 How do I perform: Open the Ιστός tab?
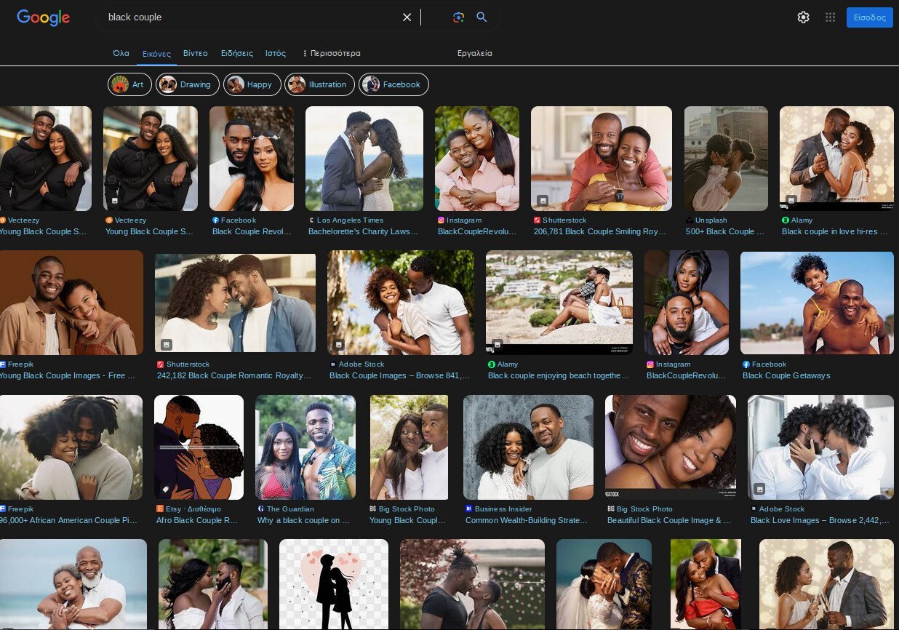(x=276, y=53)
